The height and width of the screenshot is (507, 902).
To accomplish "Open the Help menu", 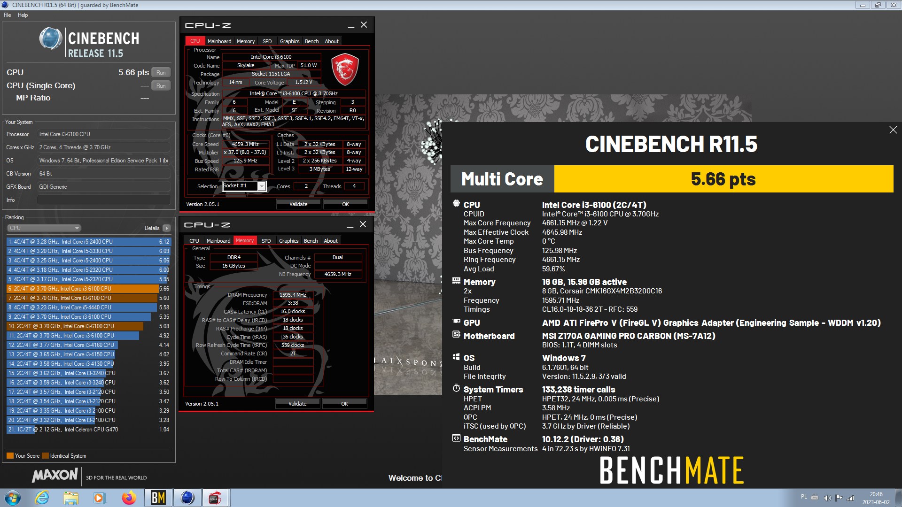I will 23,15.
